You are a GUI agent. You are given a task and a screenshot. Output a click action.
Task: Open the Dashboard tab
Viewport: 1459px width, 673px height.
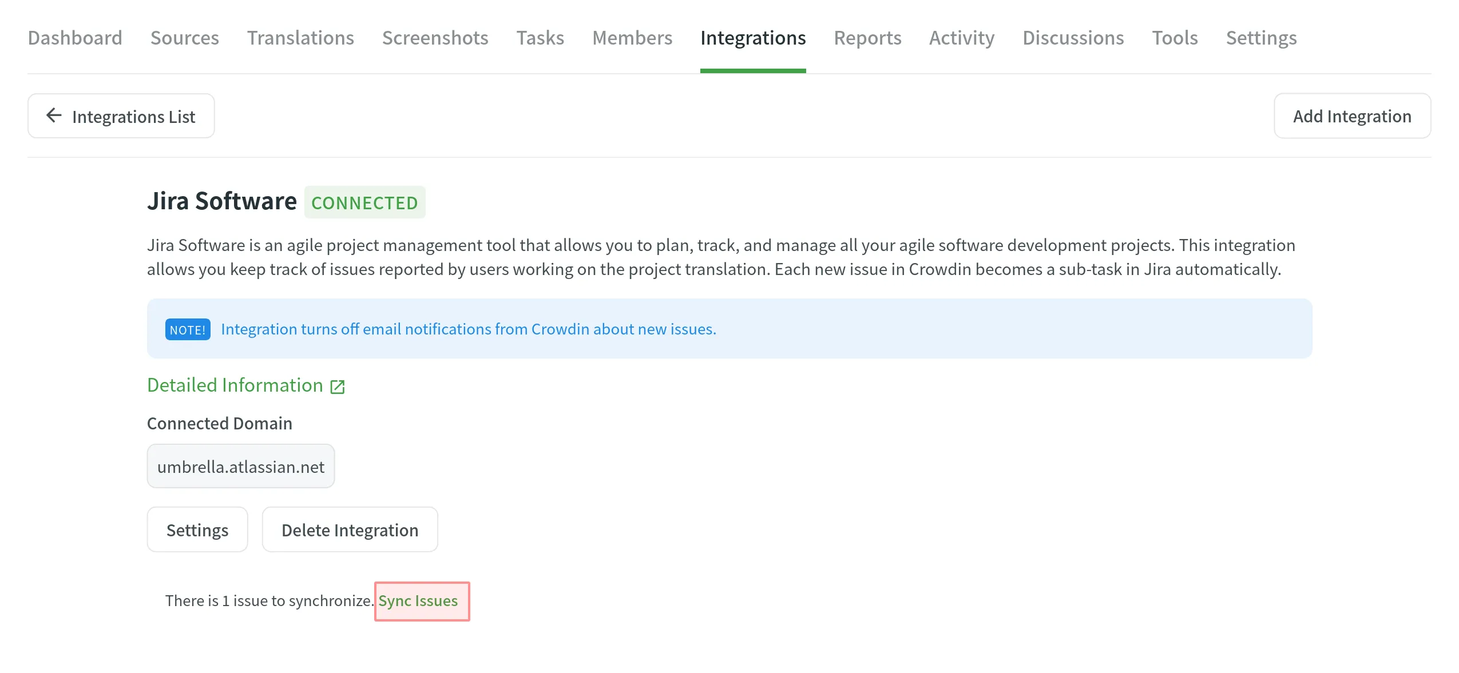(75, 38)
